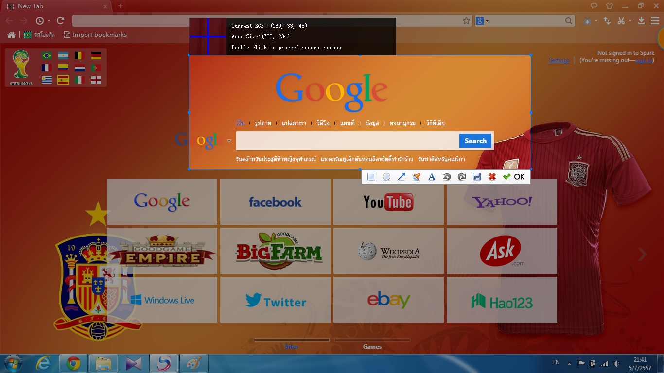
Task: Open the history clock icon
Action: click(40, 21)
